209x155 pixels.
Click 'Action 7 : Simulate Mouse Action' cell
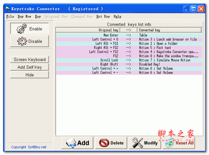165,60
